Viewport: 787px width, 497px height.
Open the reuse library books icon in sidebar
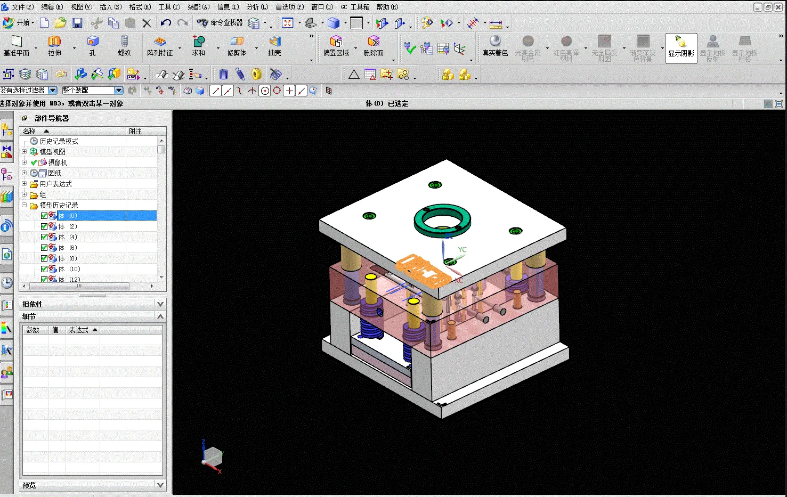(x=6, y=197)
